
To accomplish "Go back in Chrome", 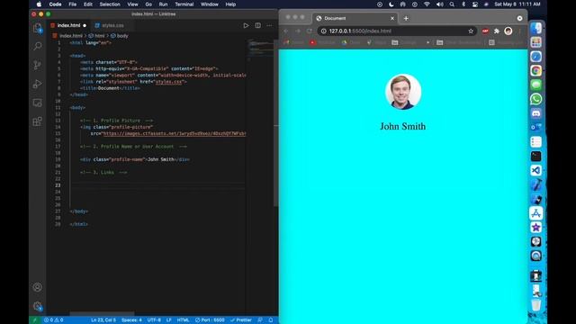I will [x=286, y=31].
